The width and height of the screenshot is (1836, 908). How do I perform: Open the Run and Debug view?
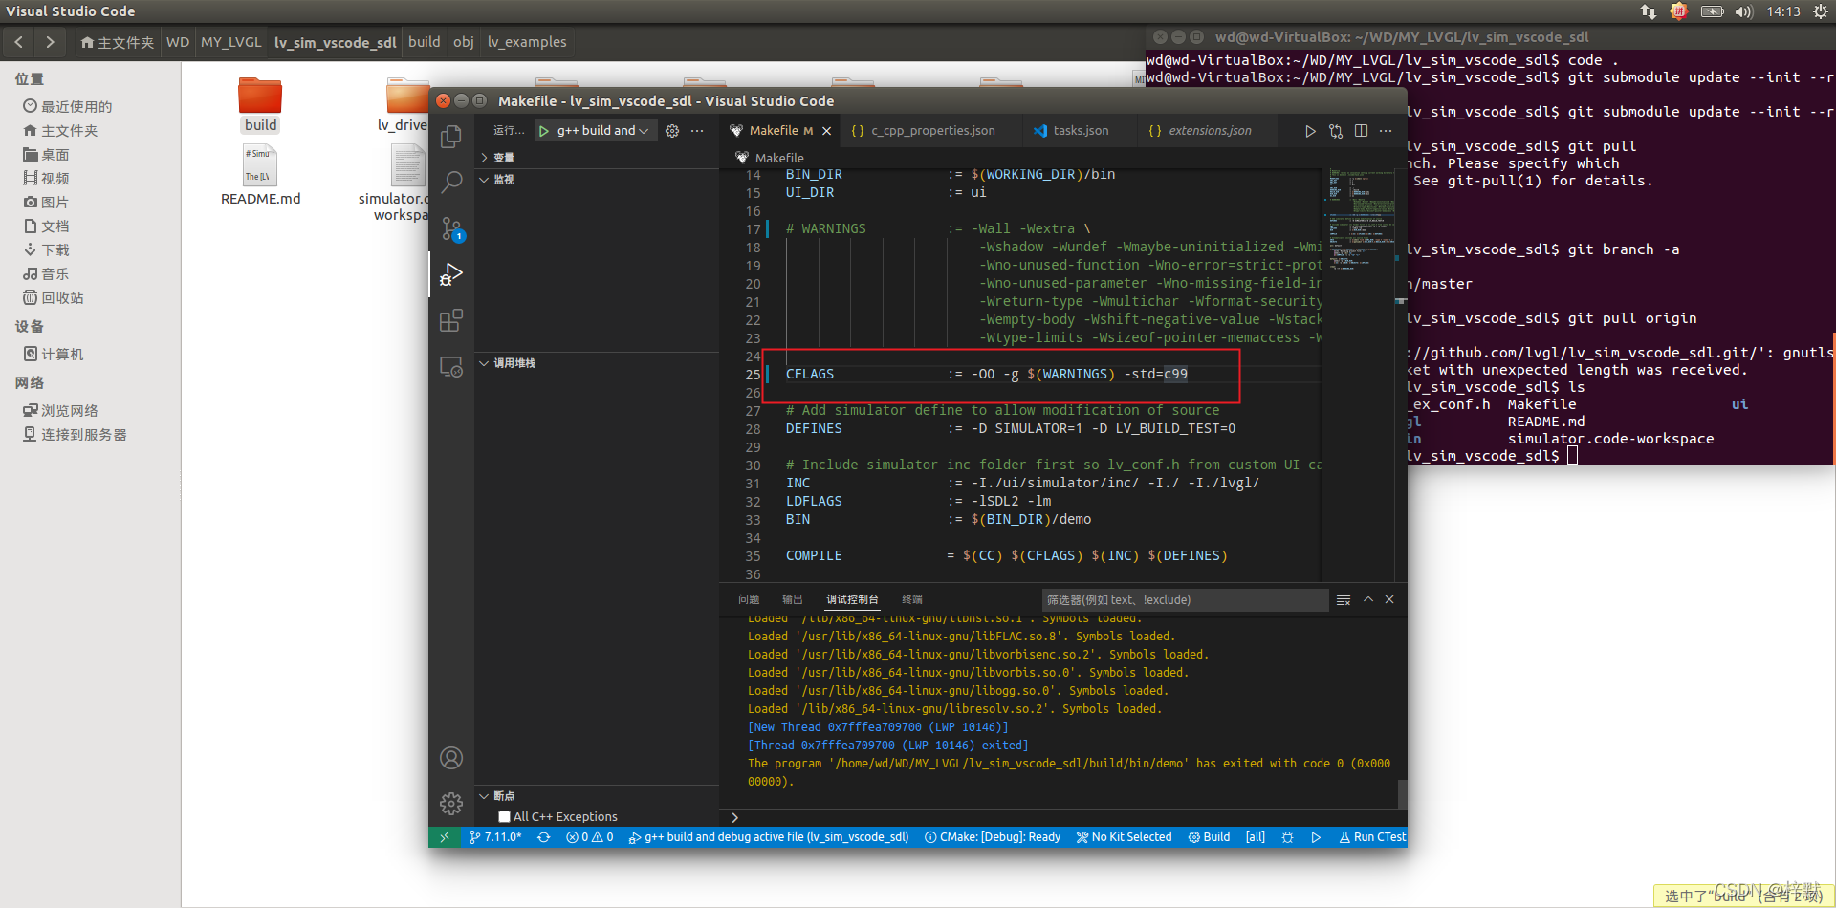click(451, 274)
